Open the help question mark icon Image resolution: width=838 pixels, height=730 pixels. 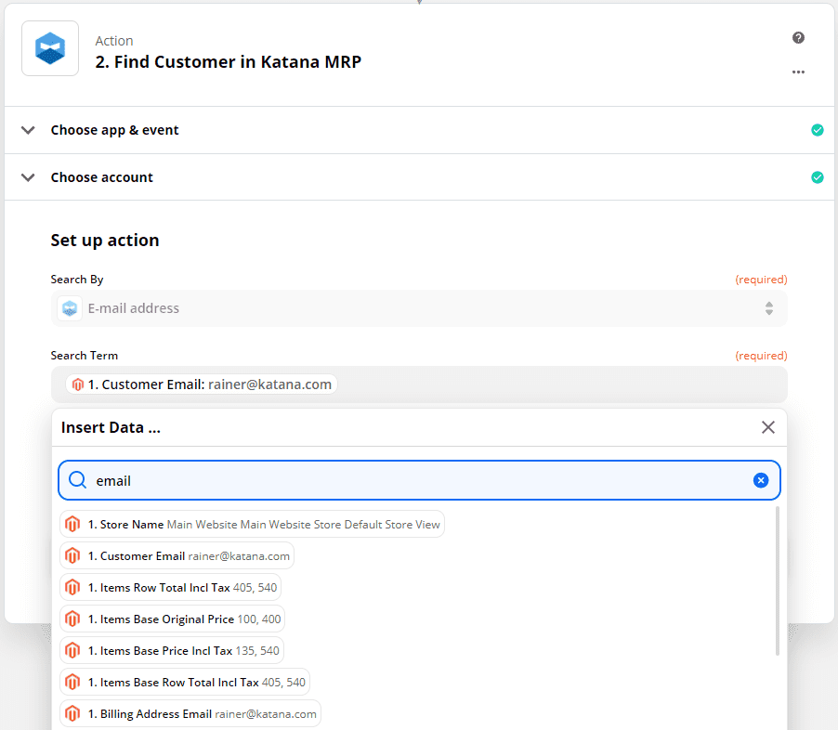tap(798, 37)
